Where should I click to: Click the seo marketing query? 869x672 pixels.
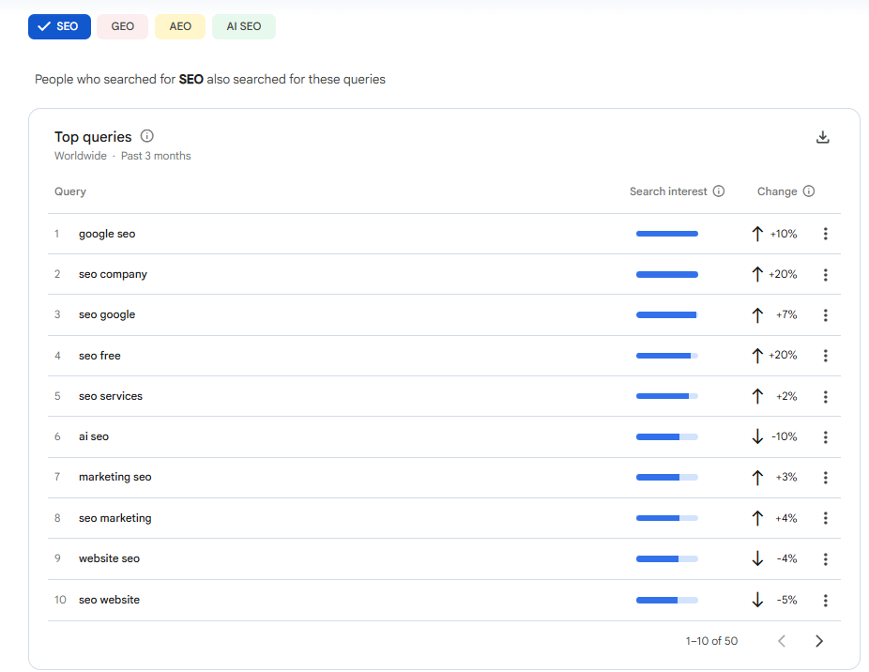(x=115, y=518)
